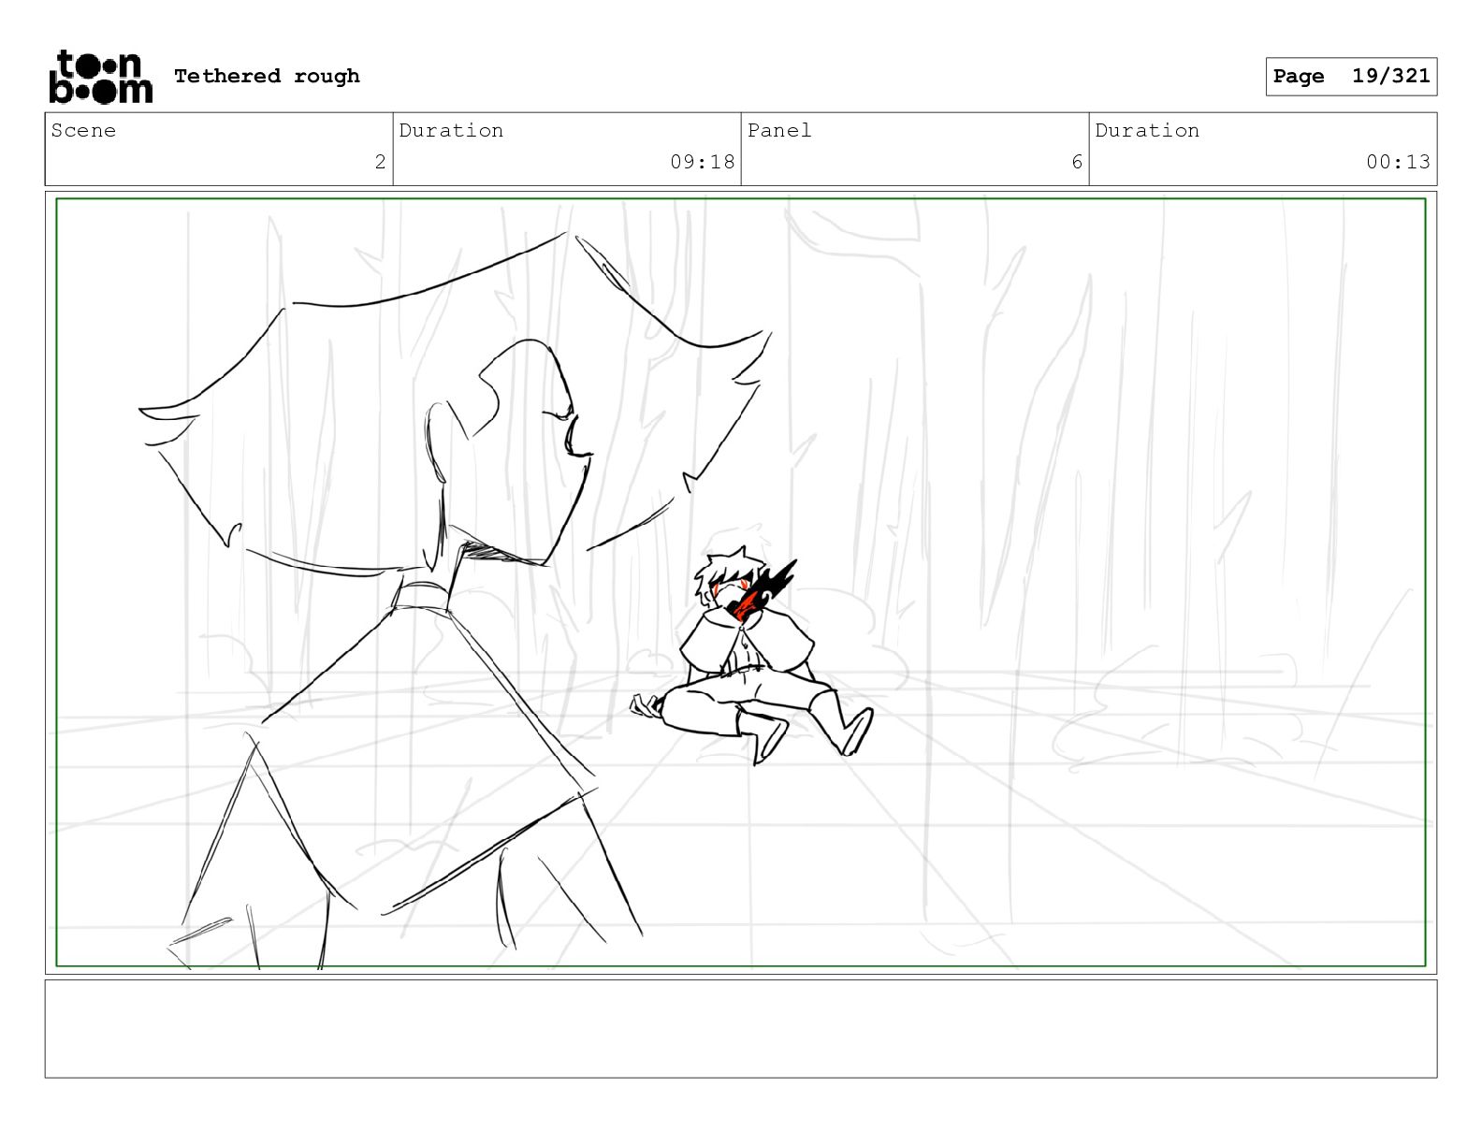The width and height of the screenshot is (1482, 1145).
Task: Click the 'Scene' header label
Action: tap(83, 131)
